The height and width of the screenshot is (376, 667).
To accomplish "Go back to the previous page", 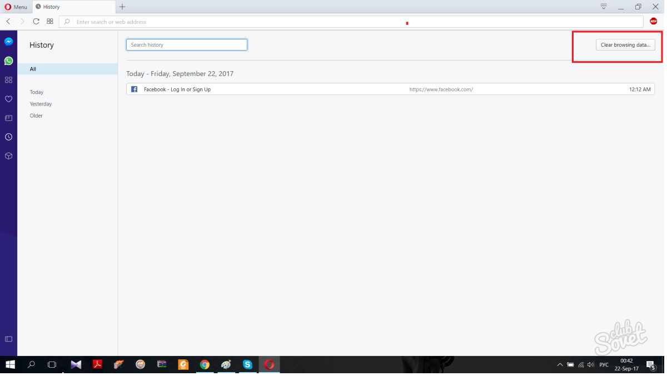I will pyautogui.click(x=8, y=22).
